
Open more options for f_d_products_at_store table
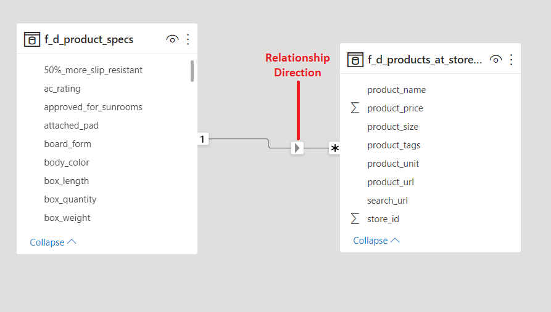[x=511, y=60]
